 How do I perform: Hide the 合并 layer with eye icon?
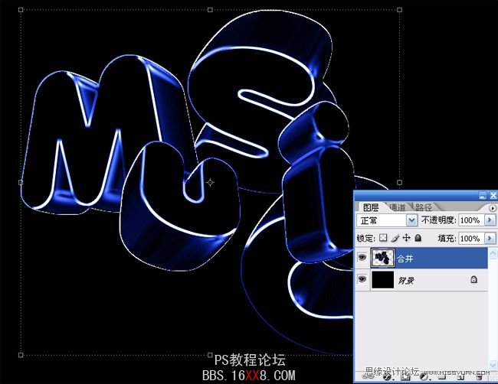(362, 258)
